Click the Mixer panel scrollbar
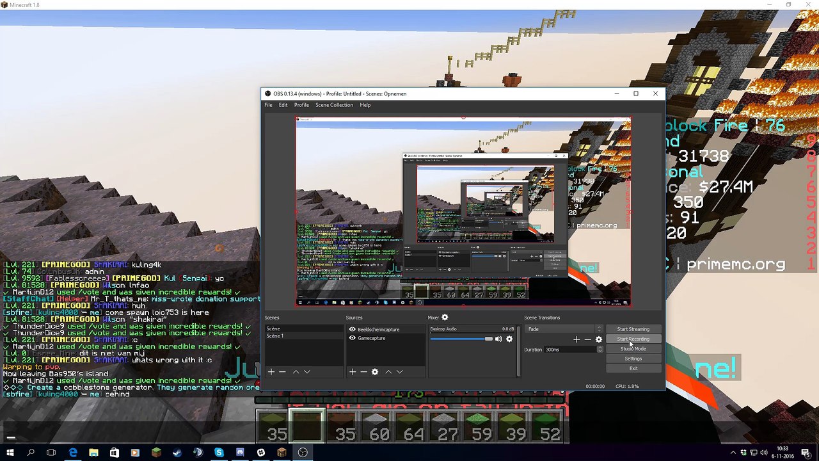819x461 pixels. click(518, 350)
